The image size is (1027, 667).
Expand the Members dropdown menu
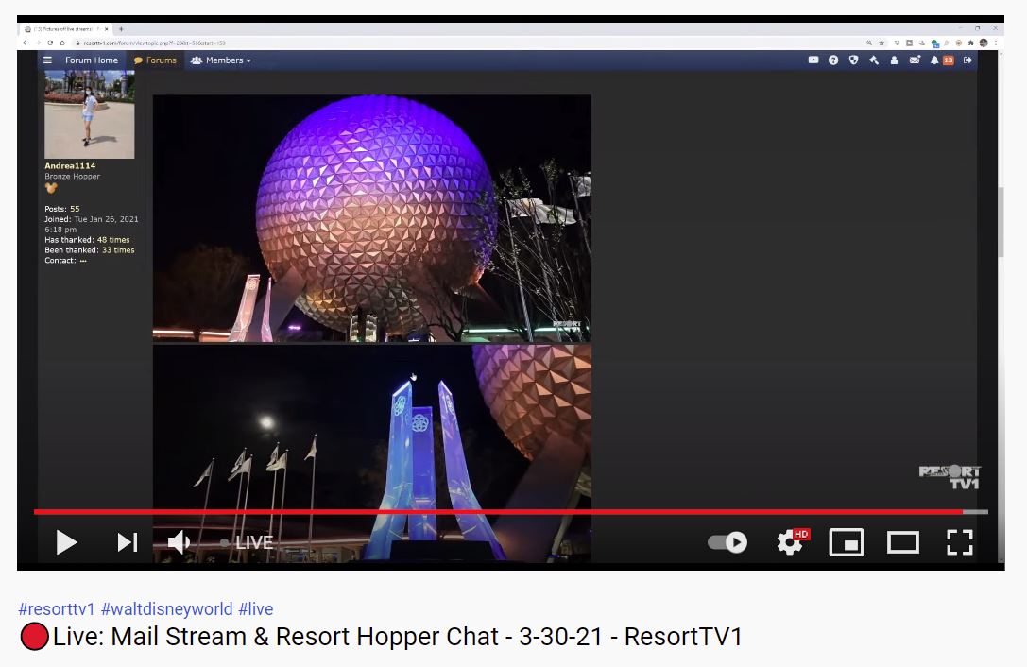pos(221,60)
